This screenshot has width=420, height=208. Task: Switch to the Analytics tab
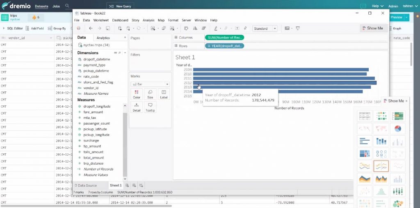[103, 38]
